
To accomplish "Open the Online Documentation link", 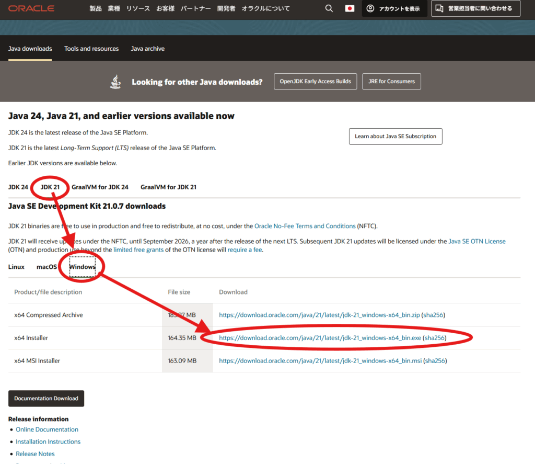I will [x=46, y=429].
